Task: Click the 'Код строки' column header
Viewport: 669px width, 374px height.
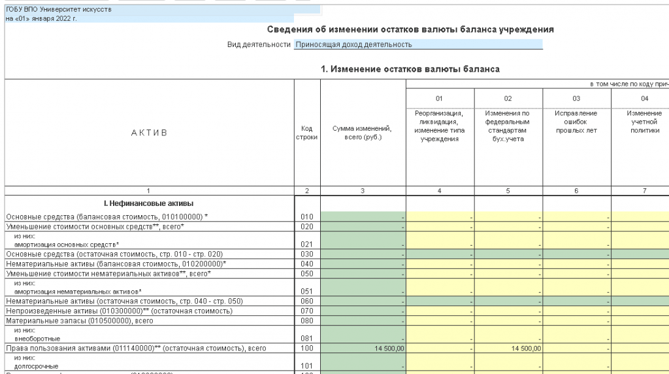Action: (307, 133)
